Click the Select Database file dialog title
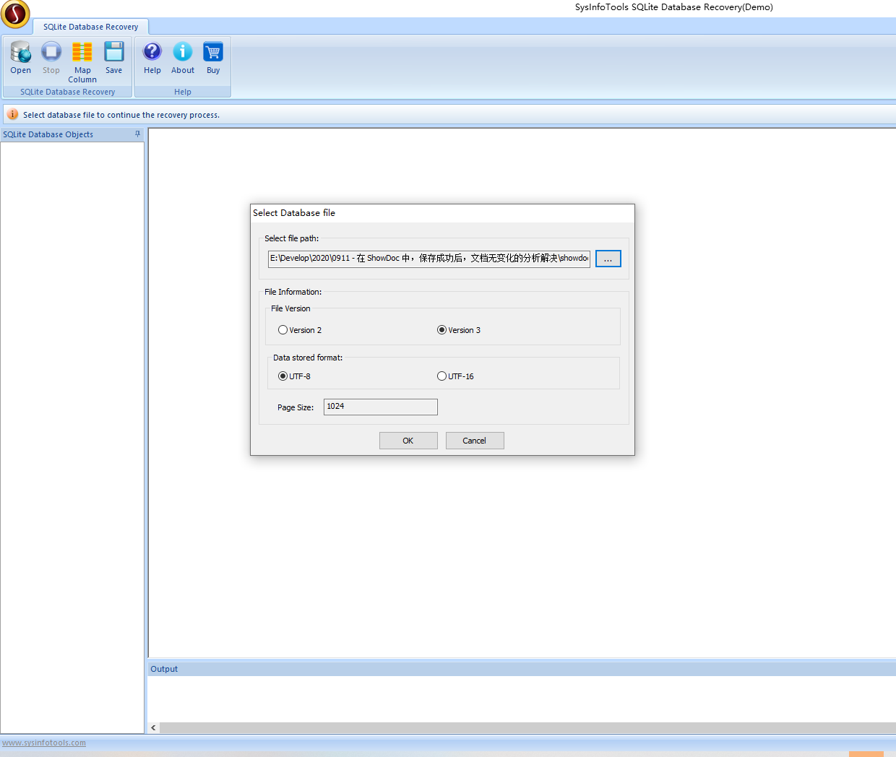Image resolution: width=896 pixels, height=757 pixels. click(x=294, y=213)
